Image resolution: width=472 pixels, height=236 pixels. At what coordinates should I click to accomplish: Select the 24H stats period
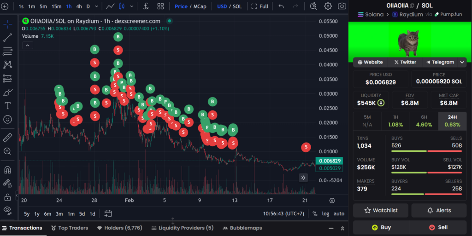[453, 121]
